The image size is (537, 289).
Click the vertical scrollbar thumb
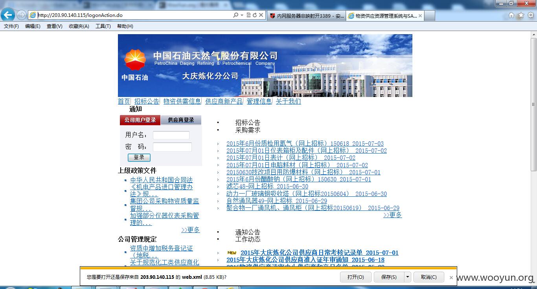click(x=533, y=104)
